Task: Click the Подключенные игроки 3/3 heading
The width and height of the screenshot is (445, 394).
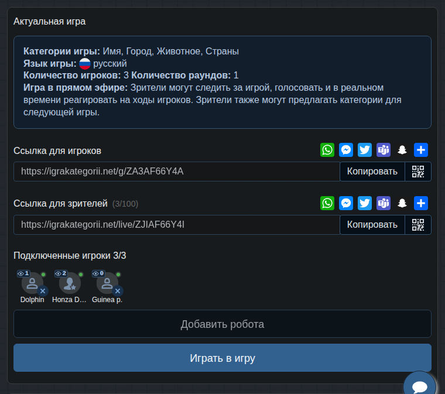Action: point(70,256)
